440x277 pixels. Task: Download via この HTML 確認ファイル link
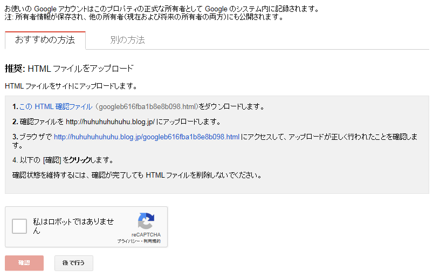pos(56,107)
